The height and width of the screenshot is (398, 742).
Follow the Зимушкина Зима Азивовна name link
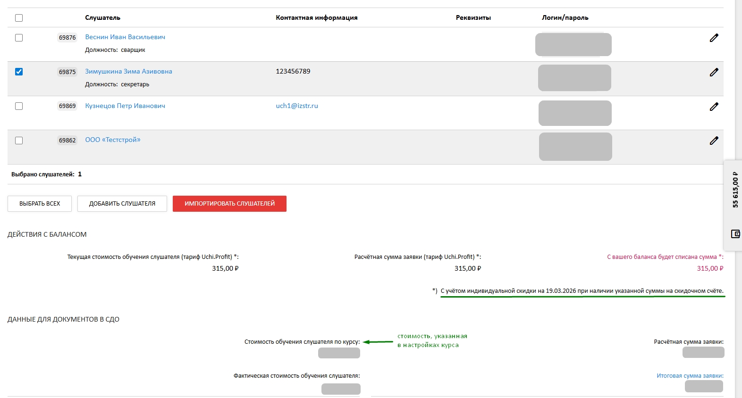click(x=128, y=71)
